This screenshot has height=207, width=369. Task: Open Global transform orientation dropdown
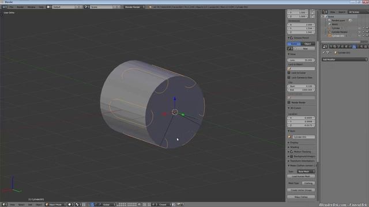(108, 205)
